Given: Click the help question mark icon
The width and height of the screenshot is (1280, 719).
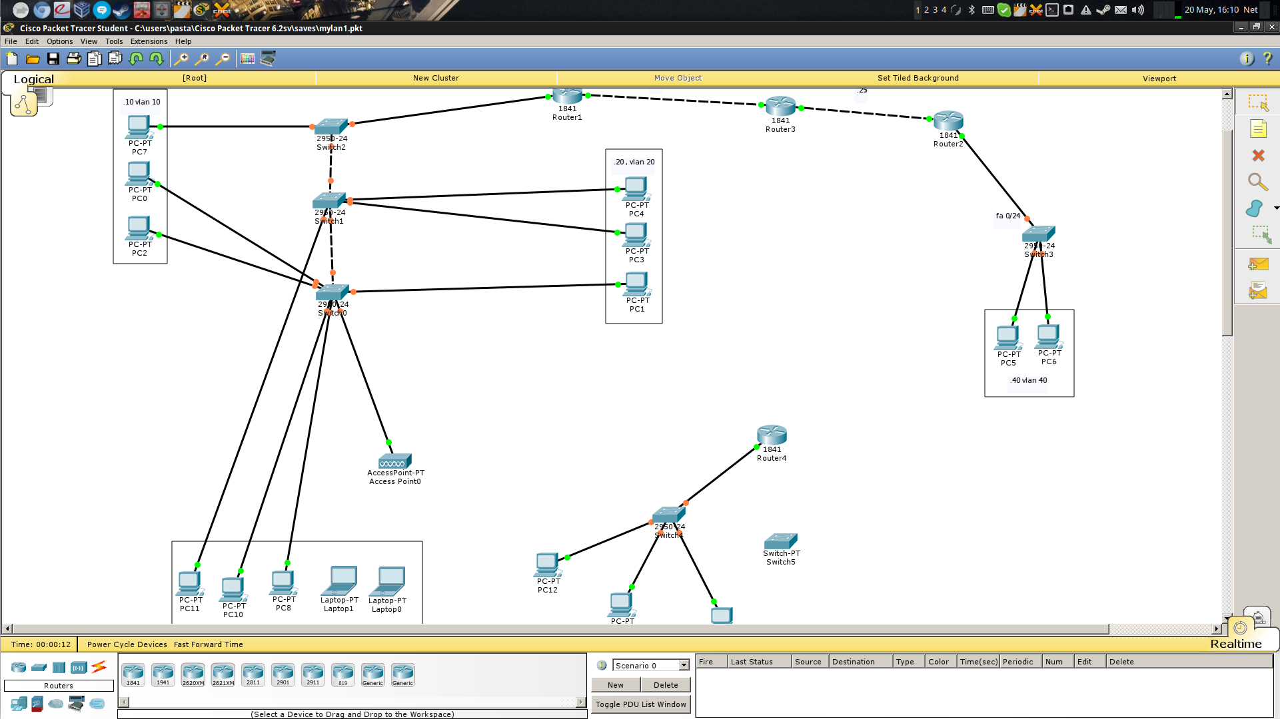Looking at the screenshot, I should (1267, 59).
